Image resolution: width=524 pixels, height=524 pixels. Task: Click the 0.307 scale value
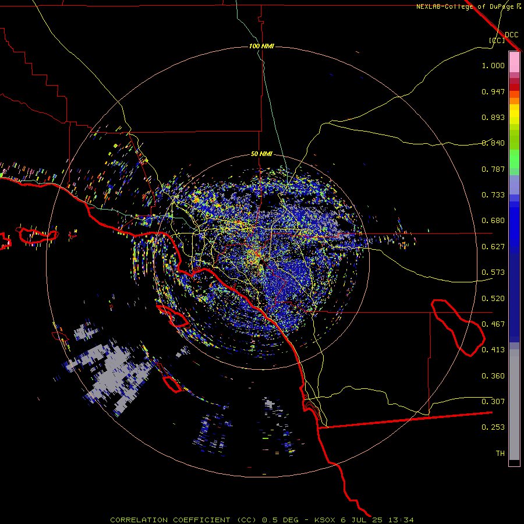(x=493, y=401)
